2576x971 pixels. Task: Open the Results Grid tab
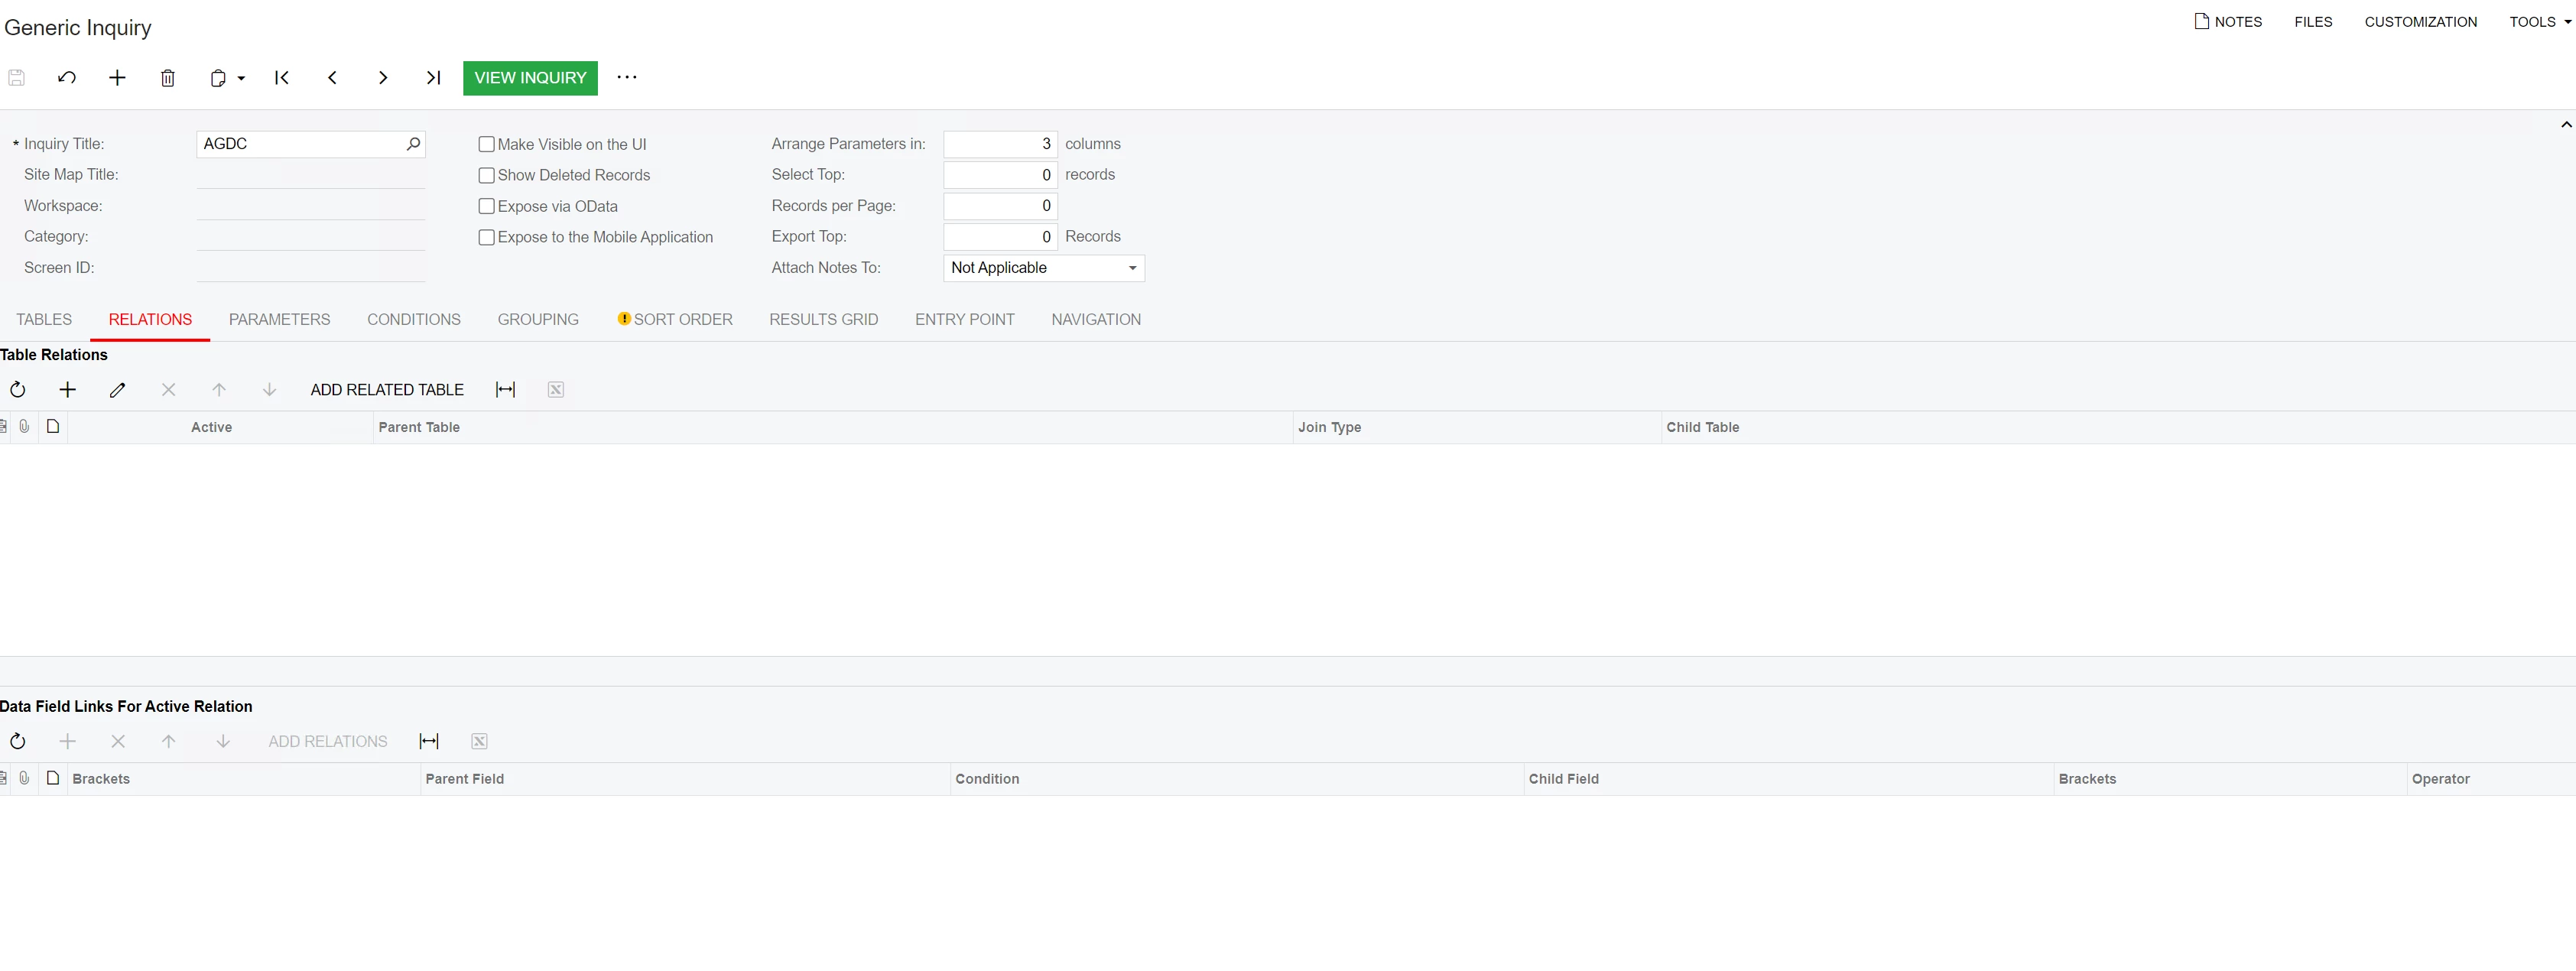coord(823,320)
